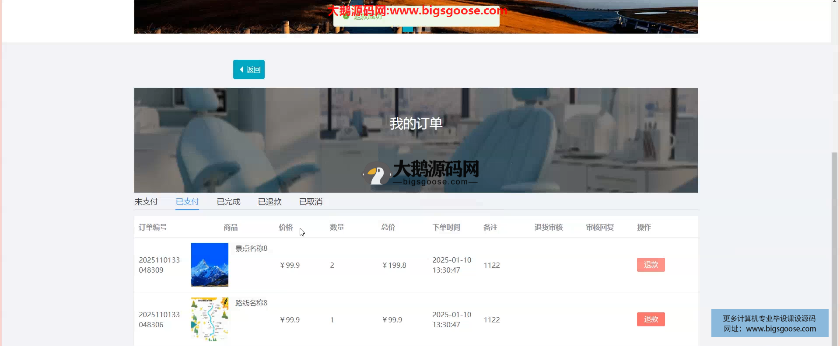Select the active blue carousel indicator
The height and width of the screenshot is (346, 840).
click(407, 29)
